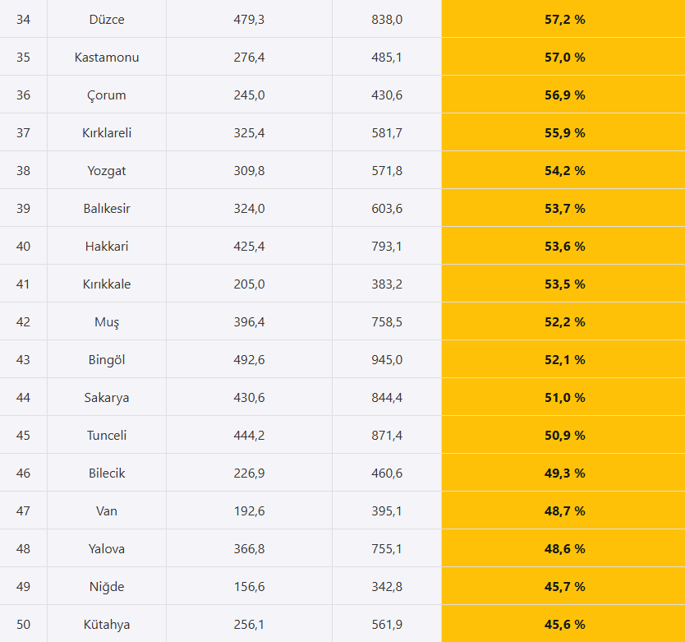The width and height of the screenshot is (685, 642).
Task: Click the Bilecik row name
Action: [x=107, y=473]
